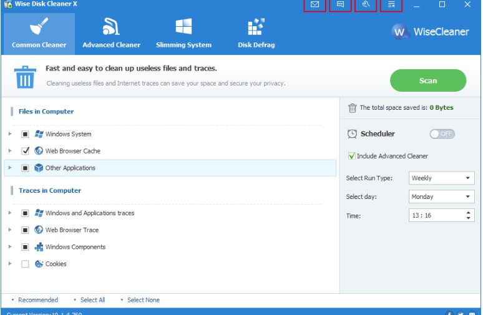Click the Select All link
Image resolution: width=483 pixels, height=315 pixels.
click(x=93, y=300)
